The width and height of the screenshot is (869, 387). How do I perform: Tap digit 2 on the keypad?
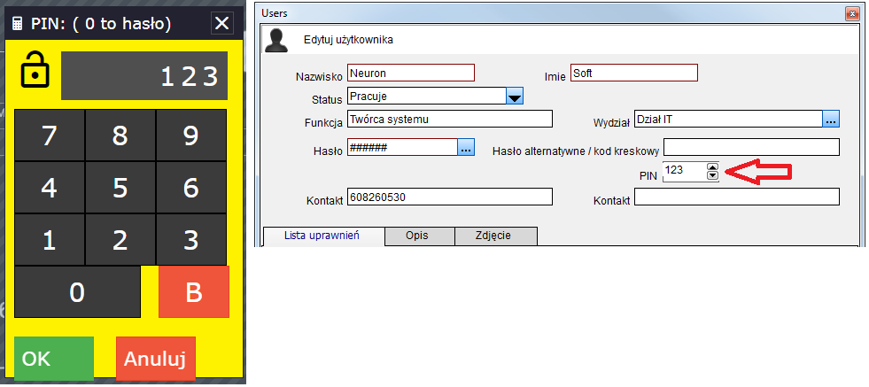[120, 240]
